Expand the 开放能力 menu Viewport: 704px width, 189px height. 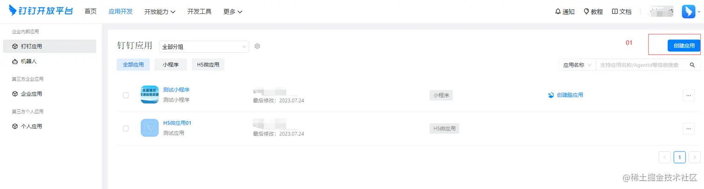(160, 12)
